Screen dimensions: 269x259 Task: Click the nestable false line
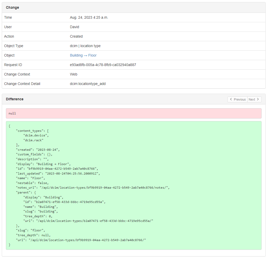coord(32,183)
